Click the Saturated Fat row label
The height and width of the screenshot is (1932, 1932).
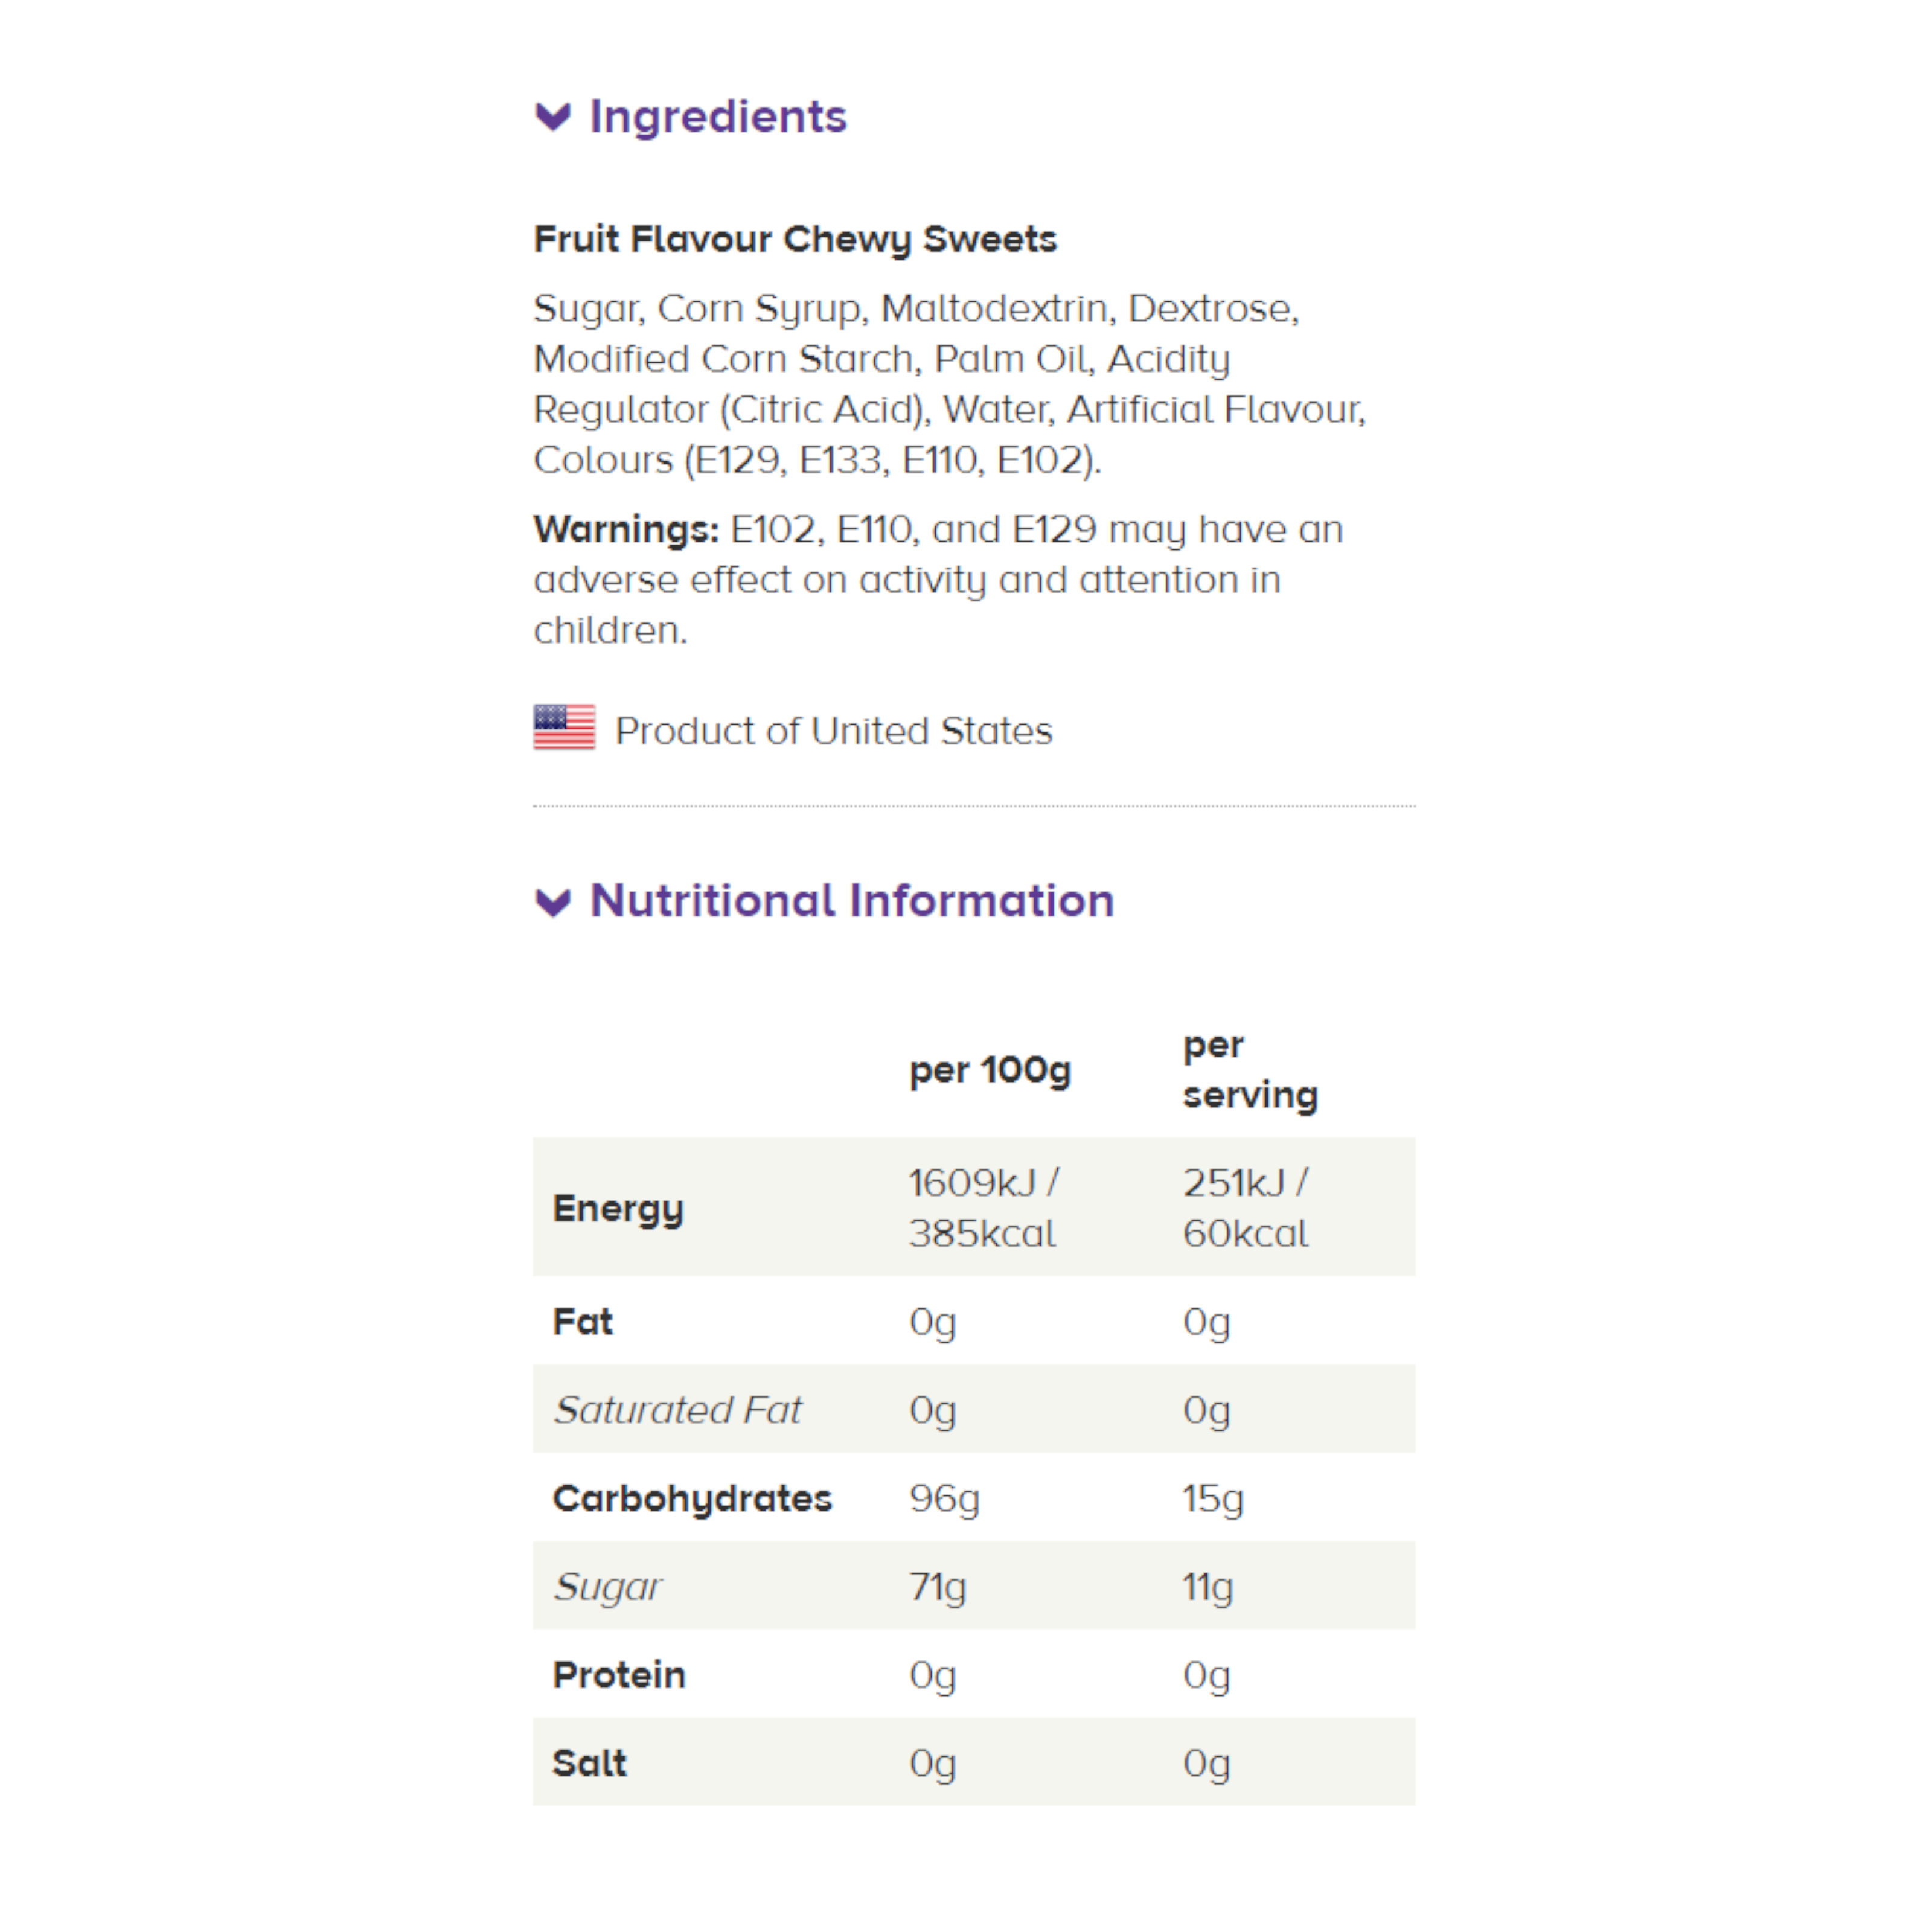click(x=678, y=1410)
